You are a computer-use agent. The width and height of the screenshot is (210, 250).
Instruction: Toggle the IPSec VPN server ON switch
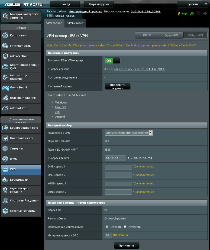[x=112, y=61]
